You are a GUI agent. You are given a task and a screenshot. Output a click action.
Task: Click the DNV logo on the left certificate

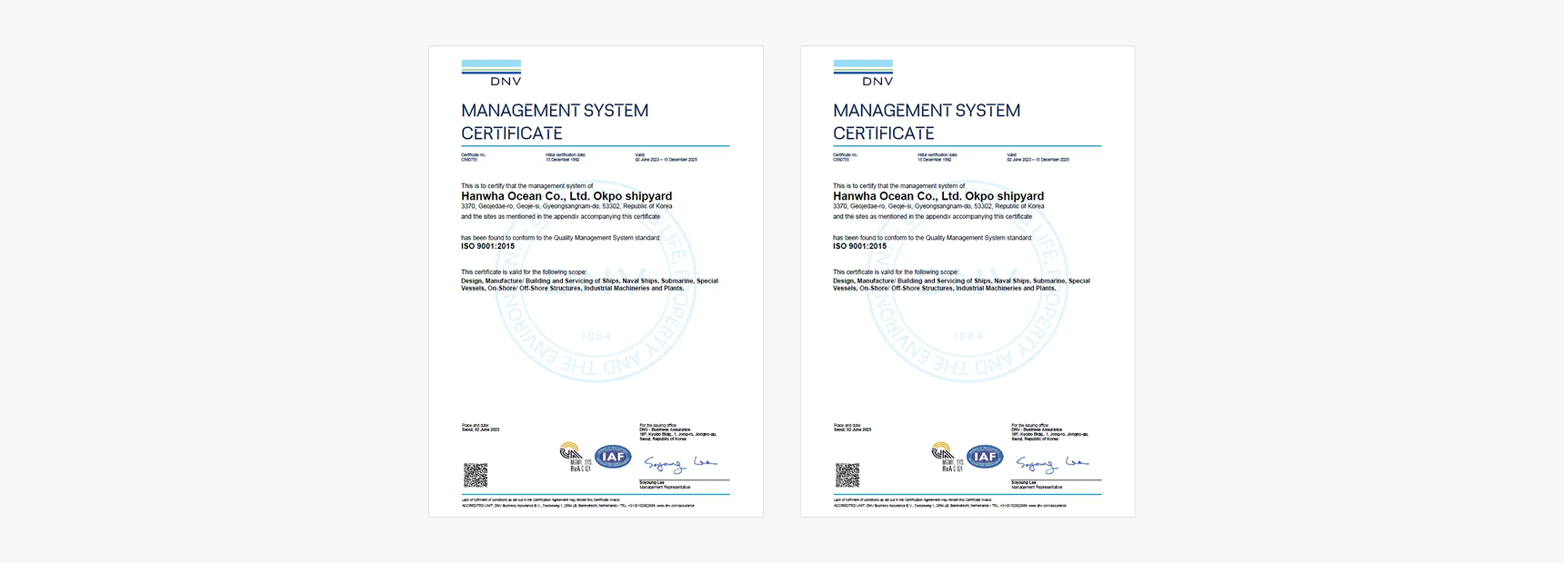491,73
